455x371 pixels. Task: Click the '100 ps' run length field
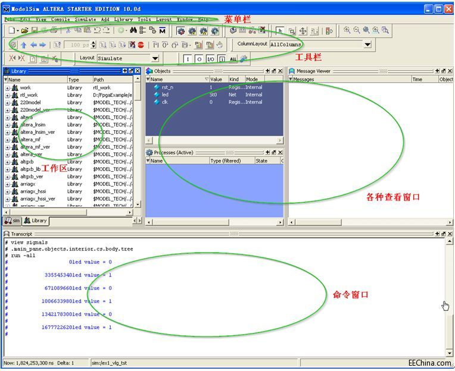78,45
